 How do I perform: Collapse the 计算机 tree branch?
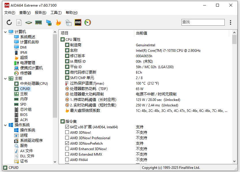coord(5,32)
